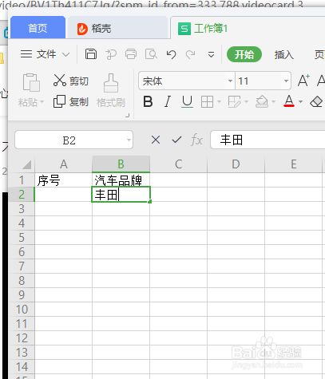
Task: Select column E header
Action: (293, 164)
